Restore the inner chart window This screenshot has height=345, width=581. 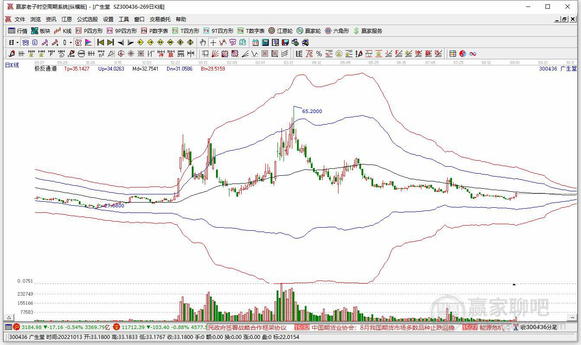tap(565, 19)
